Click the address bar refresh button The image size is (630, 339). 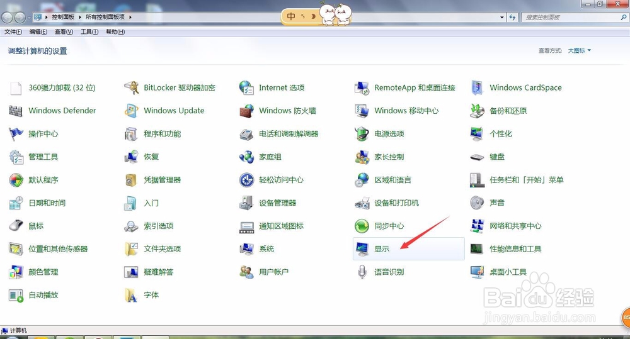click(512, 17)
